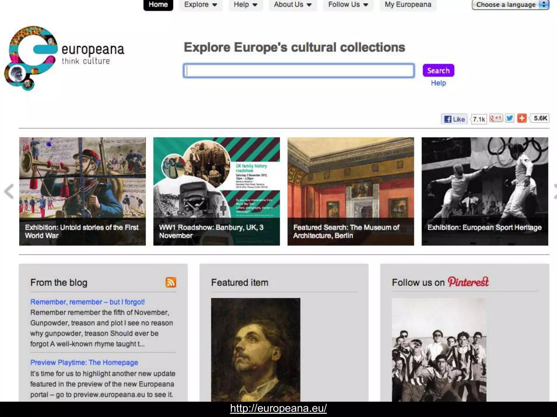This screenshot has height=417, width=557.
Task: Open the About Us dropdown
Action: pos(293,5)
